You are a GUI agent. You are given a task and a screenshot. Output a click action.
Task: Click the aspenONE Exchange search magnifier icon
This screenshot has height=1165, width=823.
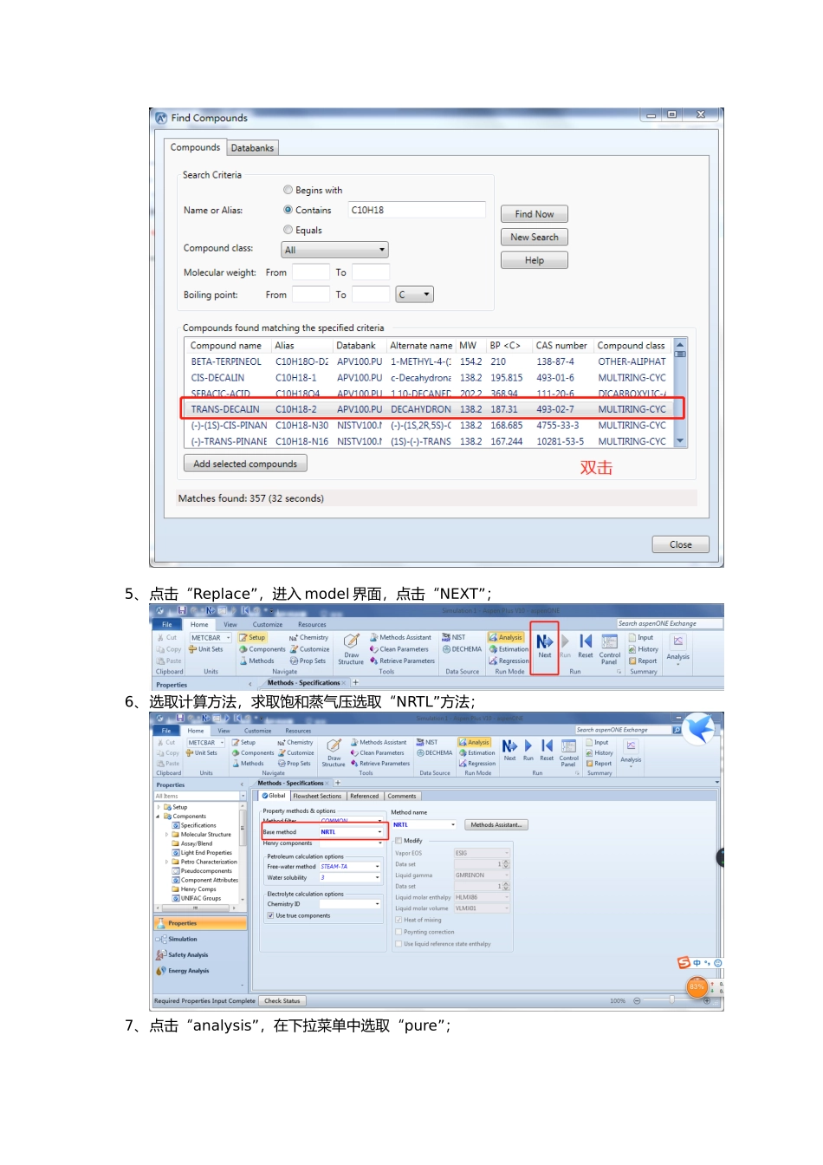pyautogui.click(x=677, y=731)
